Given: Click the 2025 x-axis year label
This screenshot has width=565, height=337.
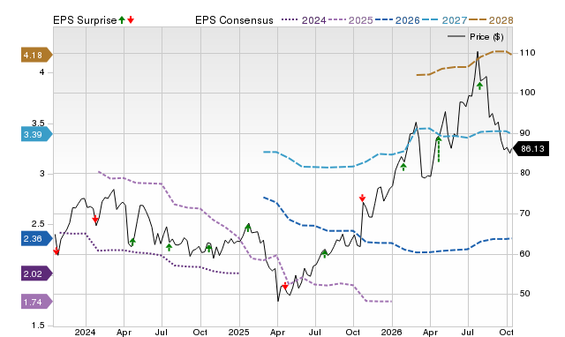Looking at the screenshot, I should (239, 332).
